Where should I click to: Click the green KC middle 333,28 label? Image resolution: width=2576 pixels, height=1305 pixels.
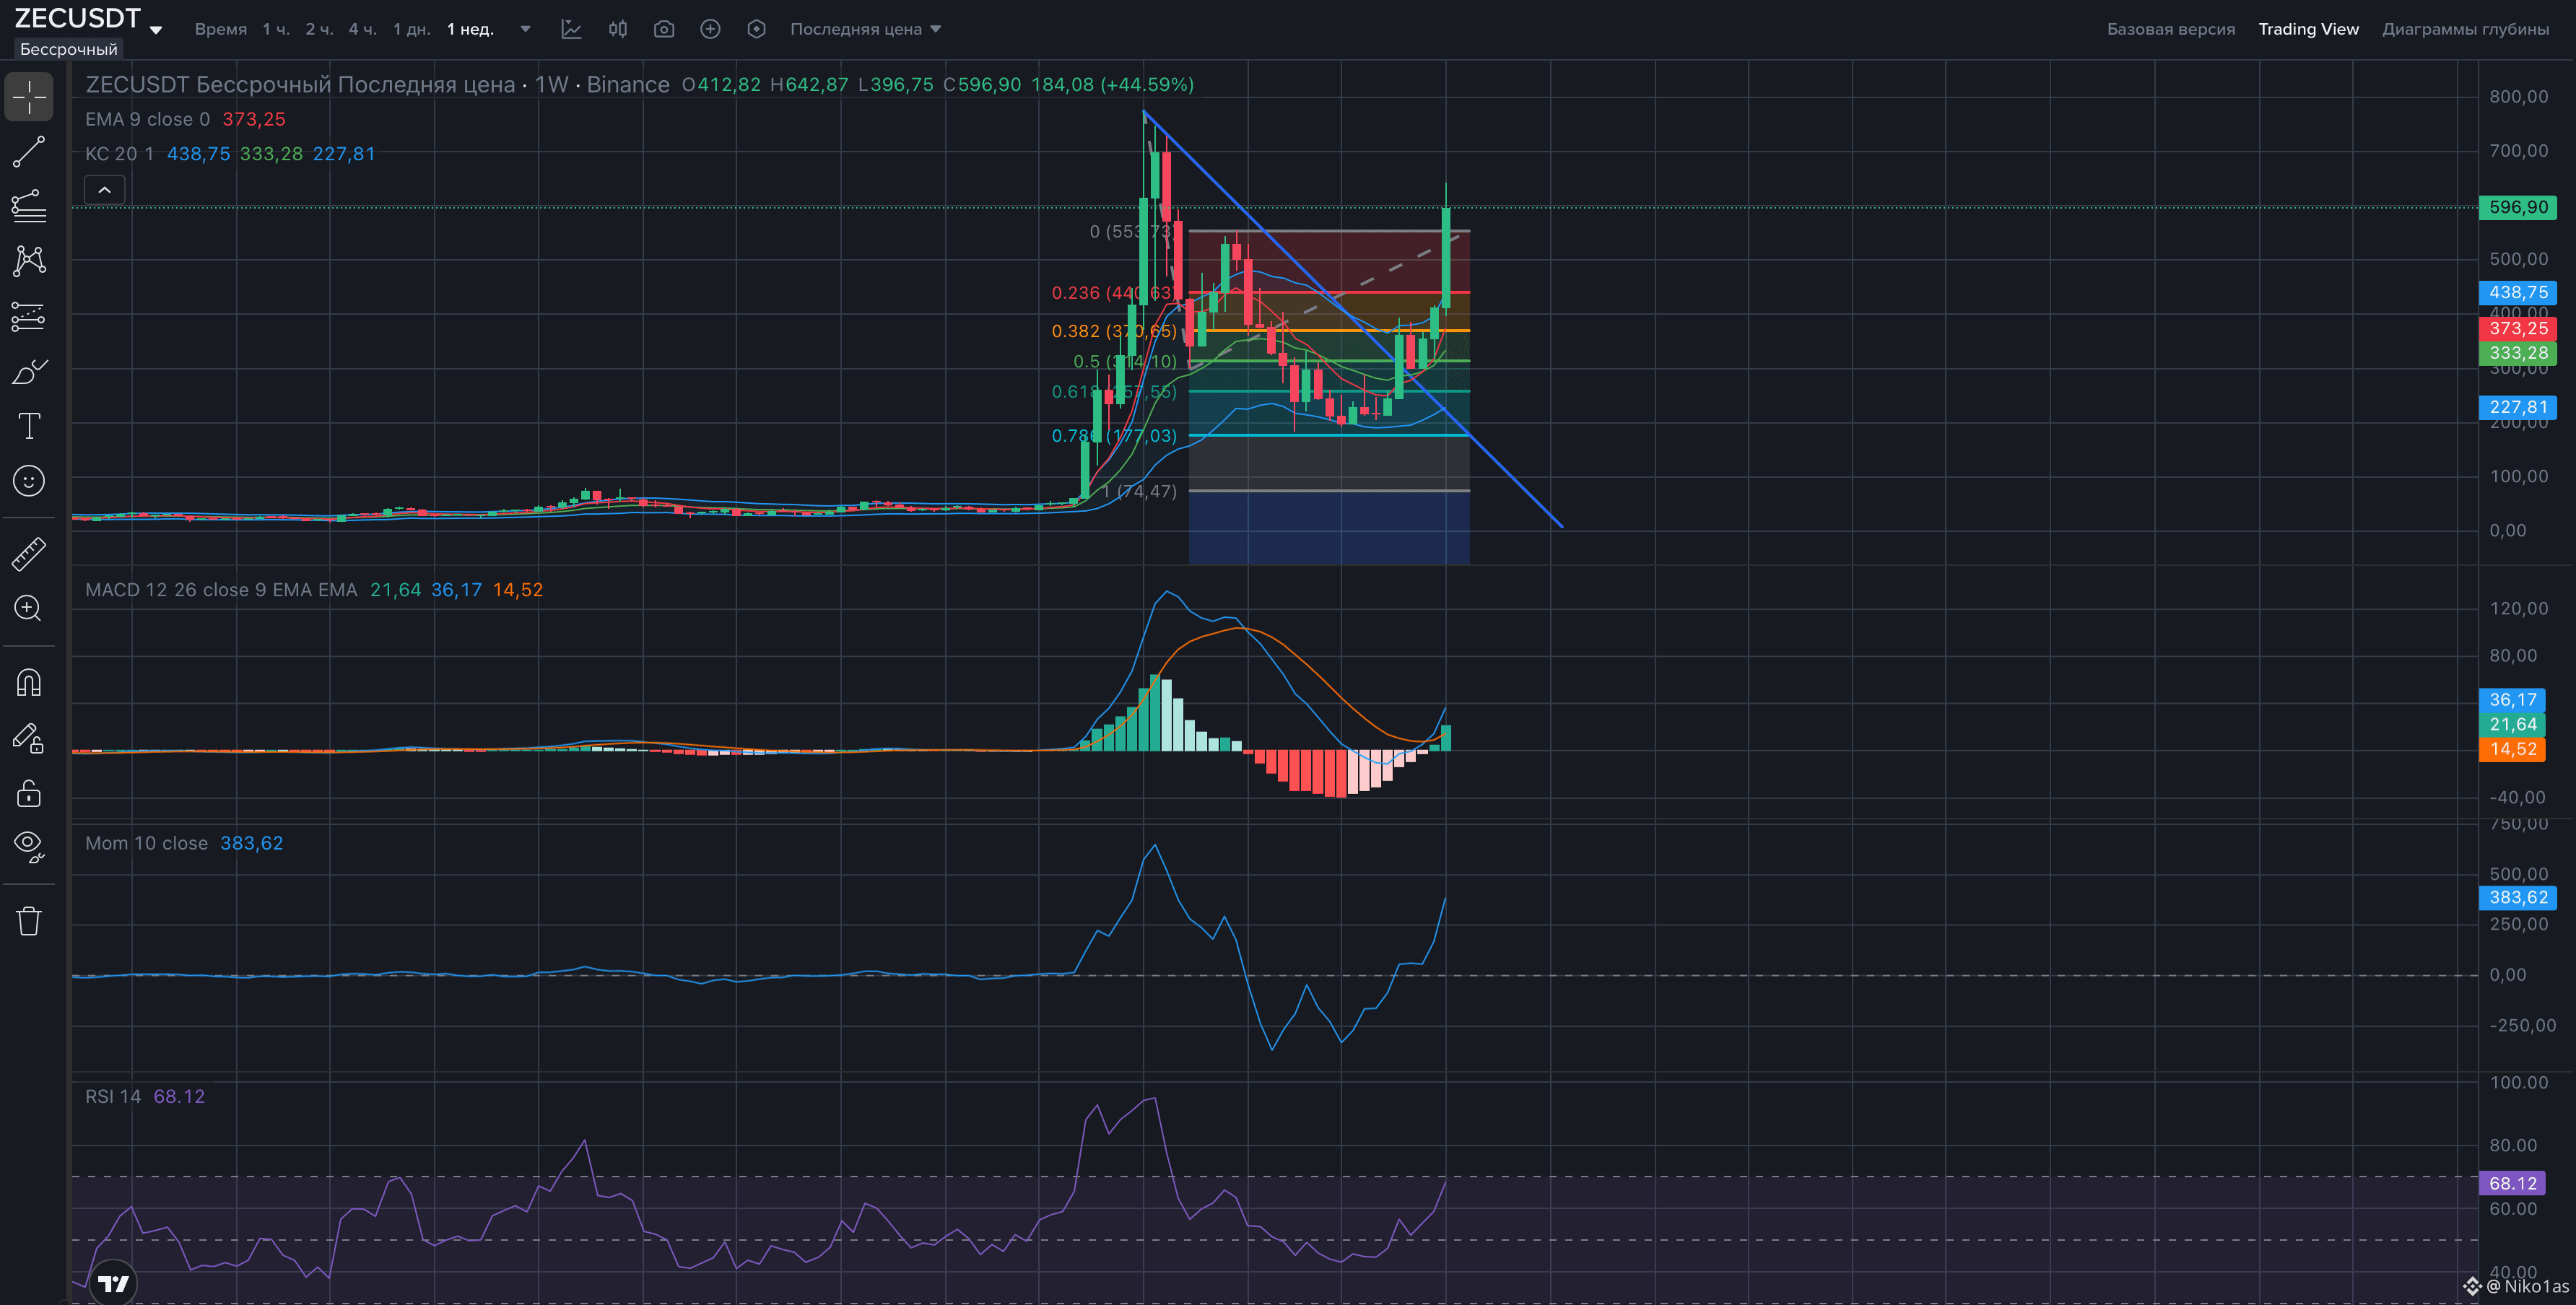coord(2518,353)
